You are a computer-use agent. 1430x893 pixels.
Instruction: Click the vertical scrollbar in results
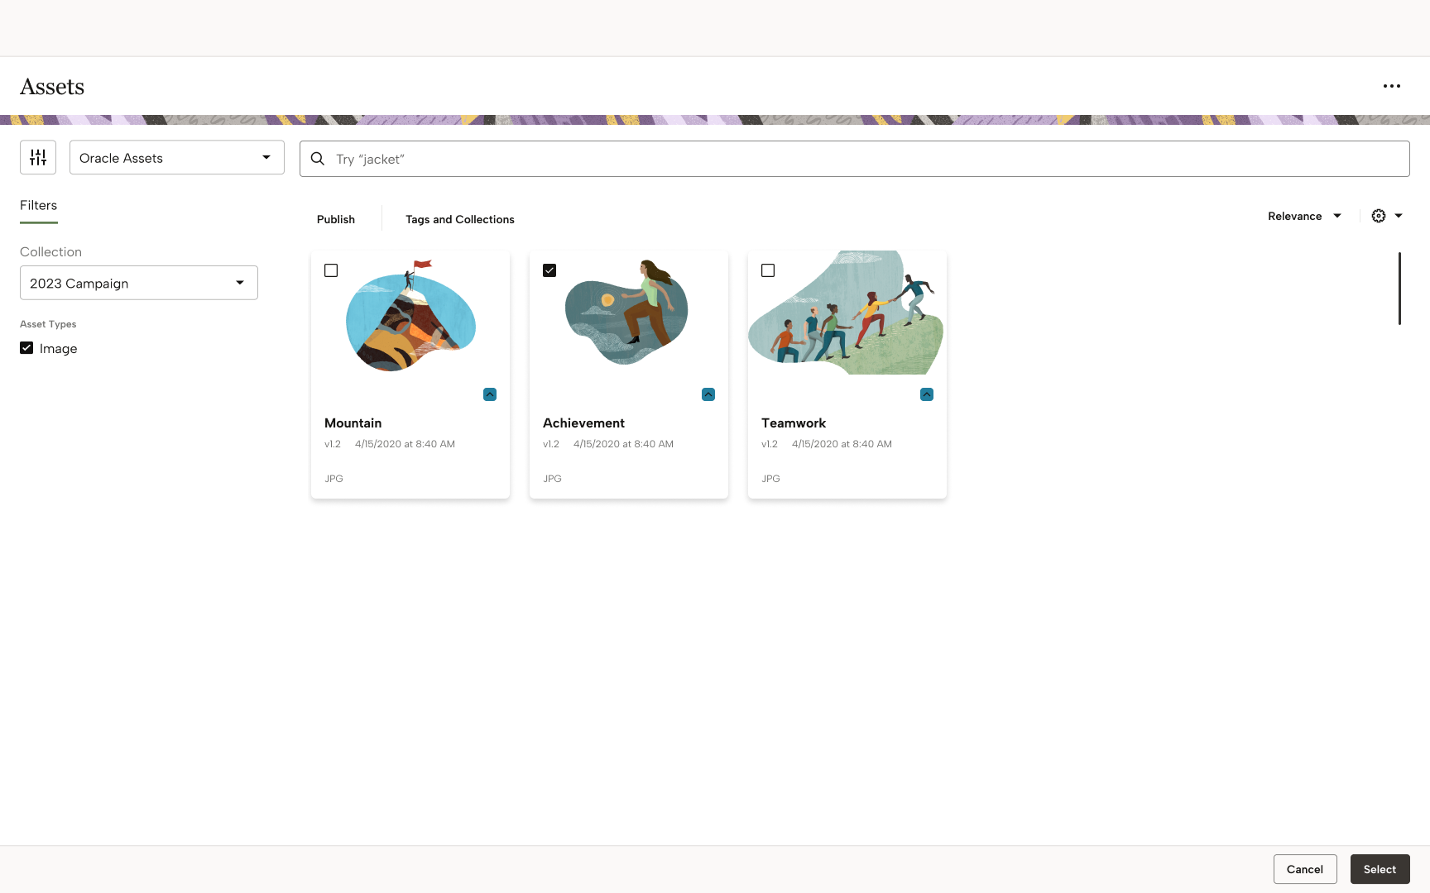tap(1399, 289)
